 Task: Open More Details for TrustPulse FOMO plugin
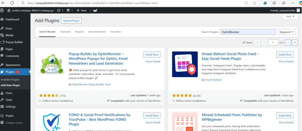tap(153, 122)
